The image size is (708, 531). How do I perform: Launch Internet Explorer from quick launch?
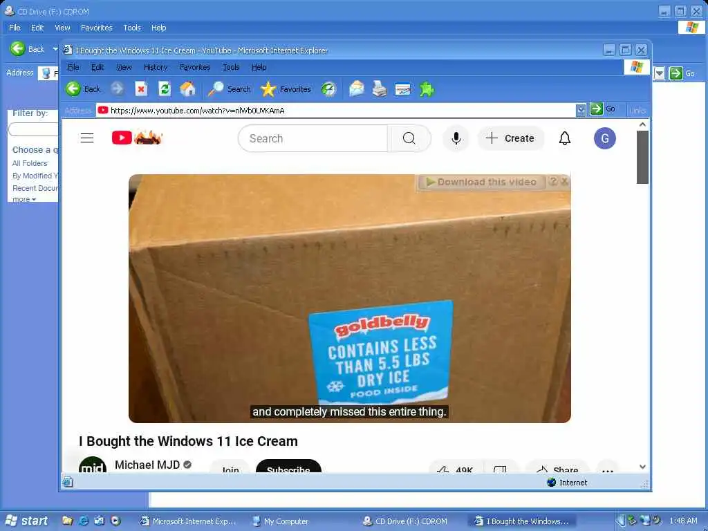[83, 521]
